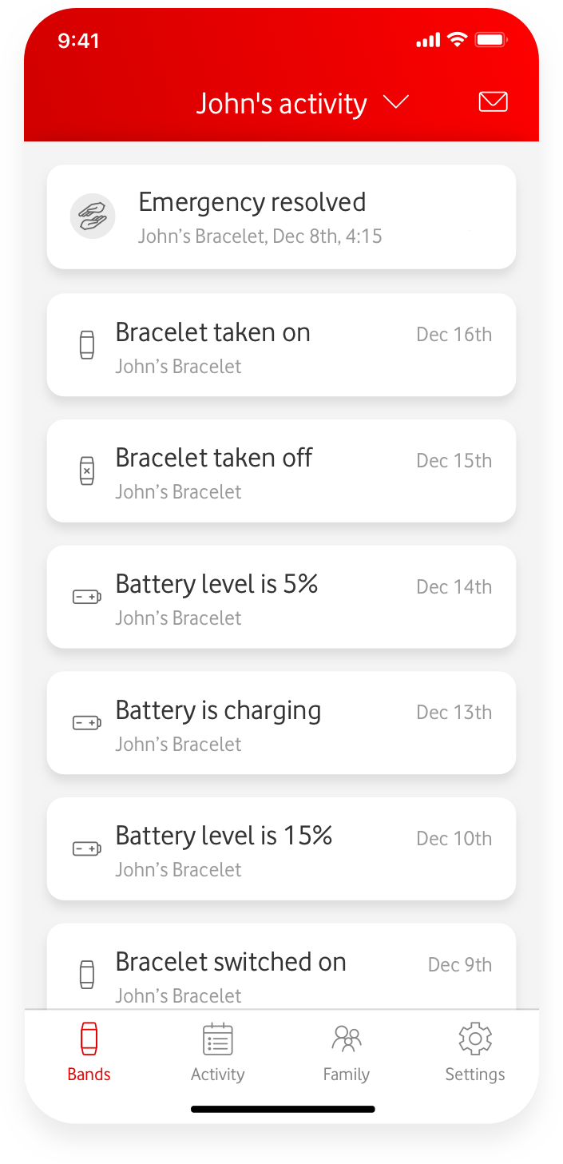The height and width of the screenshot is (1164, 563).
Task: Open the Settings tab
Action: [x=475, y=1051]
